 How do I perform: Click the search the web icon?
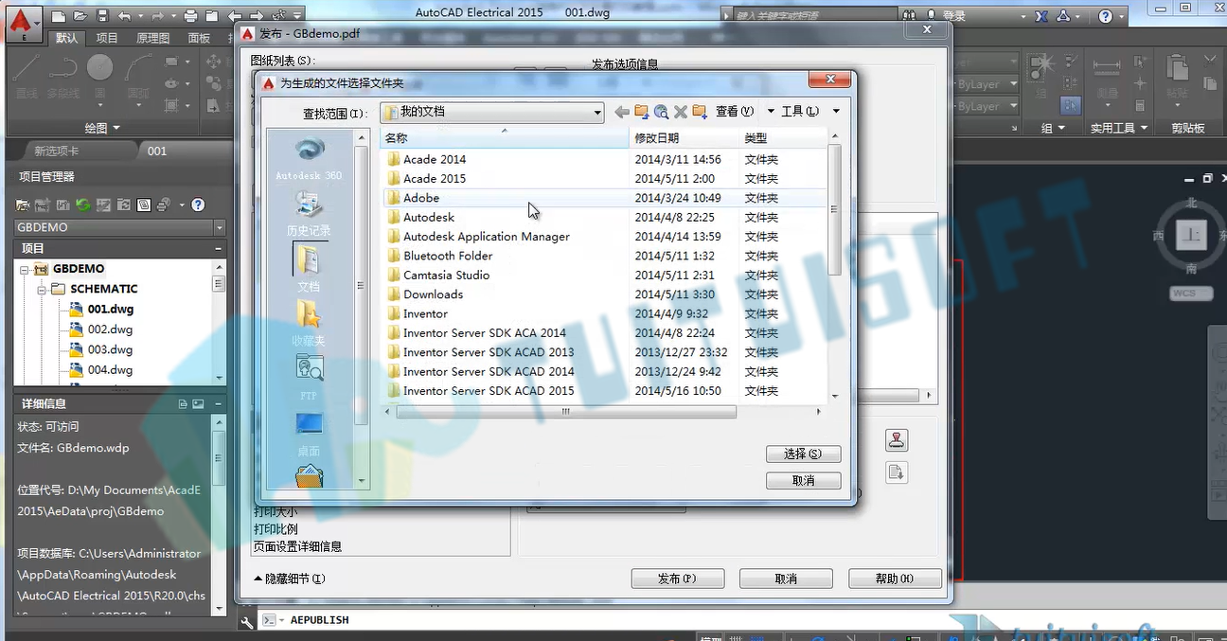point(661,112)
